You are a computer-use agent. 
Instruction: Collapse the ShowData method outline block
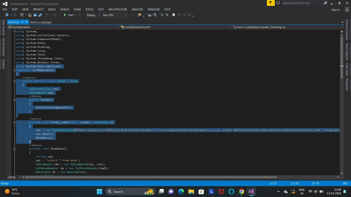[14, 149]
